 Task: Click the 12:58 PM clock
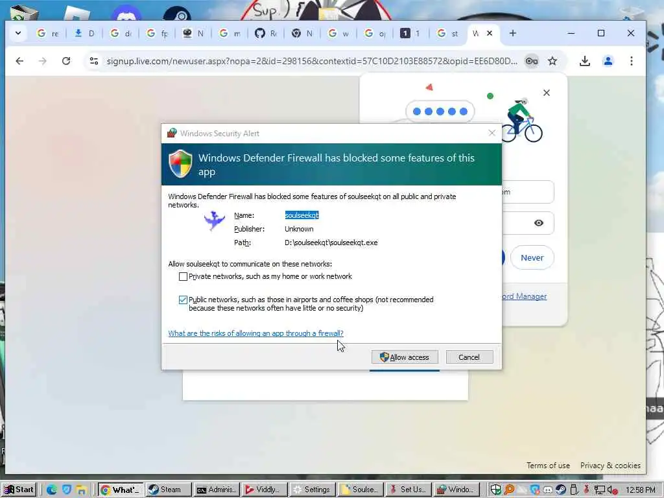click(640, 490)
